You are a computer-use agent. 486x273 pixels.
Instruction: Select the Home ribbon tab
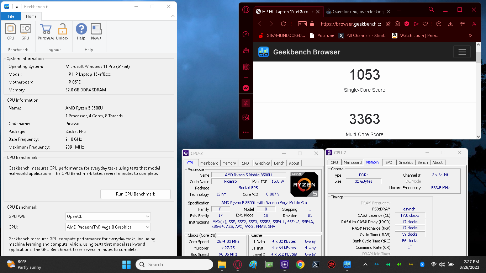(31, 16)
